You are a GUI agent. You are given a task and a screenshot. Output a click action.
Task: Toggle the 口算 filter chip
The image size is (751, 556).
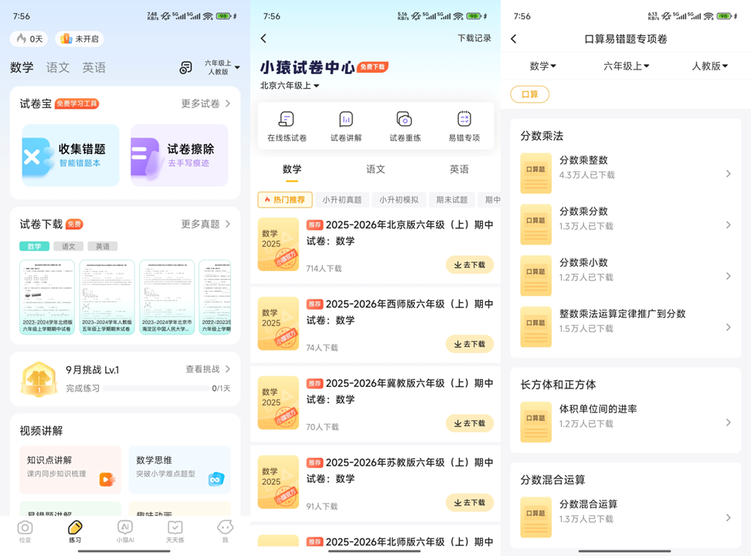click(x=529, y=94)
